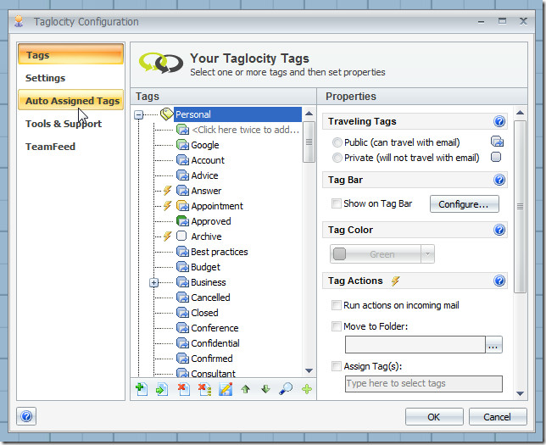Move tag down with green down arrow
The width and height of the screenshot is (546, 445).
265,389
